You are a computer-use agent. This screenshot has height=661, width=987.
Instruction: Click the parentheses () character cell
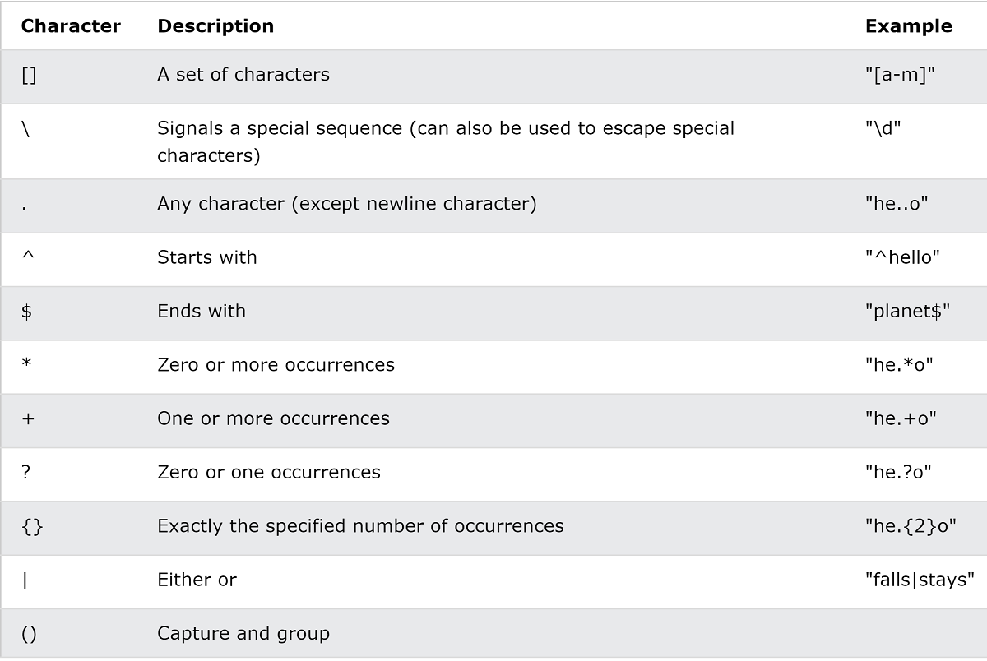[29, 634]
